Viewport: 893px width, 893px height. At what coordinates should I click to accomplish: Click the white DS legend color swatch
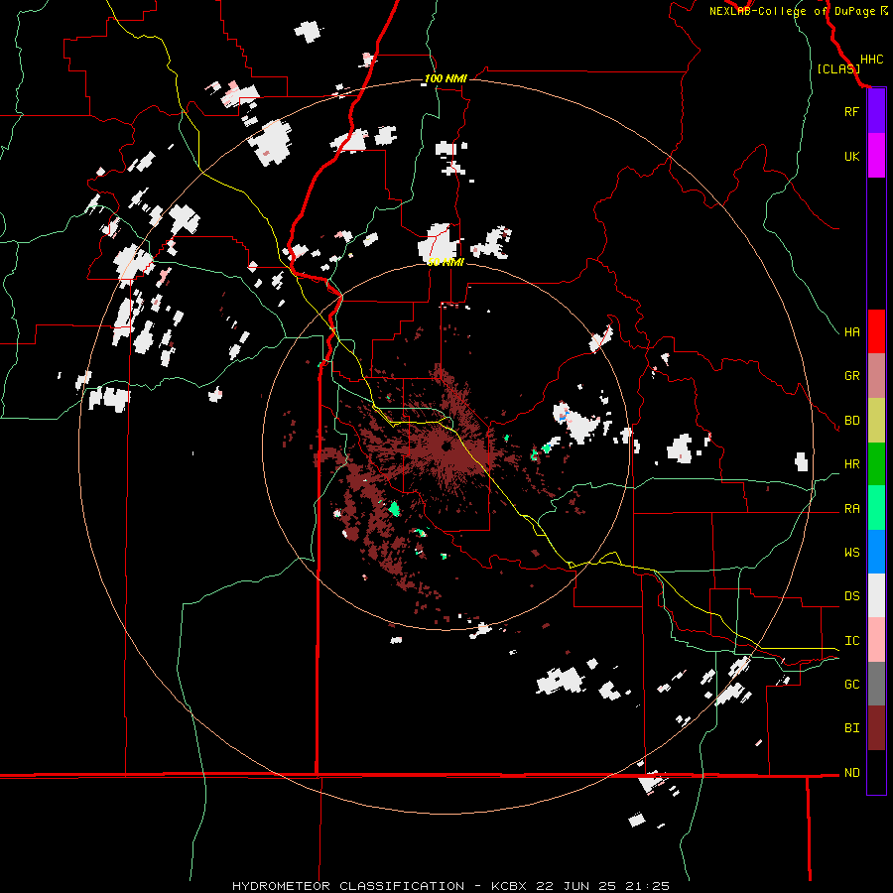pos(876,595)
